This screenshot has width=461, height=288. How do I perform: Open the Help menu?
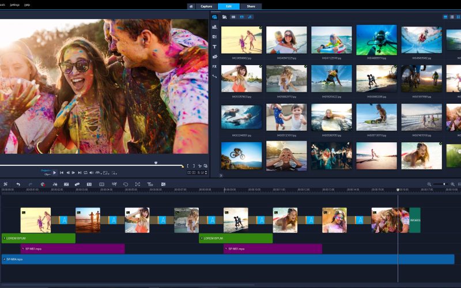point(27,5)
